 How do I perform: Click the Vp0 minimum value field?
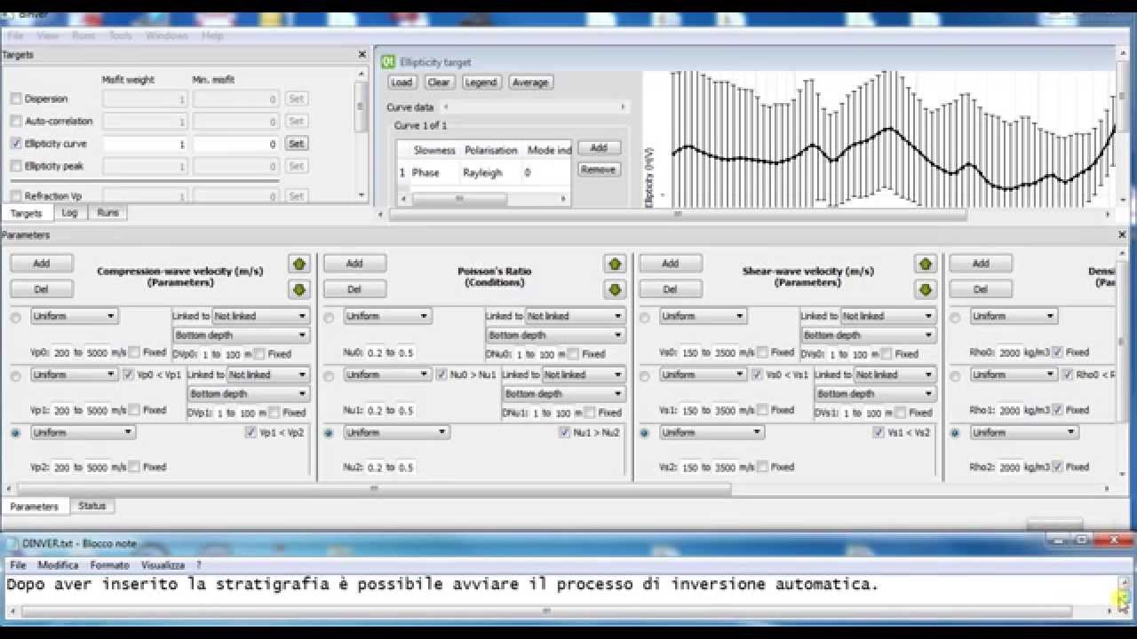tap(60, 352)
